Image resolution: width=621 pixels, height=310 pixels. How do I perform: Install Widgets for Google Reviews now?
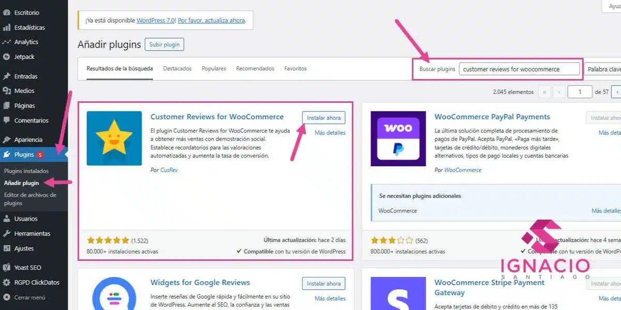coord(324,284)
